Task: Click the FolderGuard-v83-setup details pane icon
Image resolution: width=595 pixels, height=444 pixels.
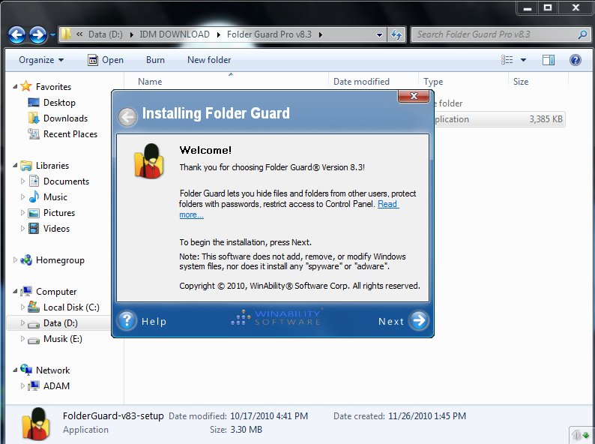Action: pyautogui.click(x=36, y=424)
